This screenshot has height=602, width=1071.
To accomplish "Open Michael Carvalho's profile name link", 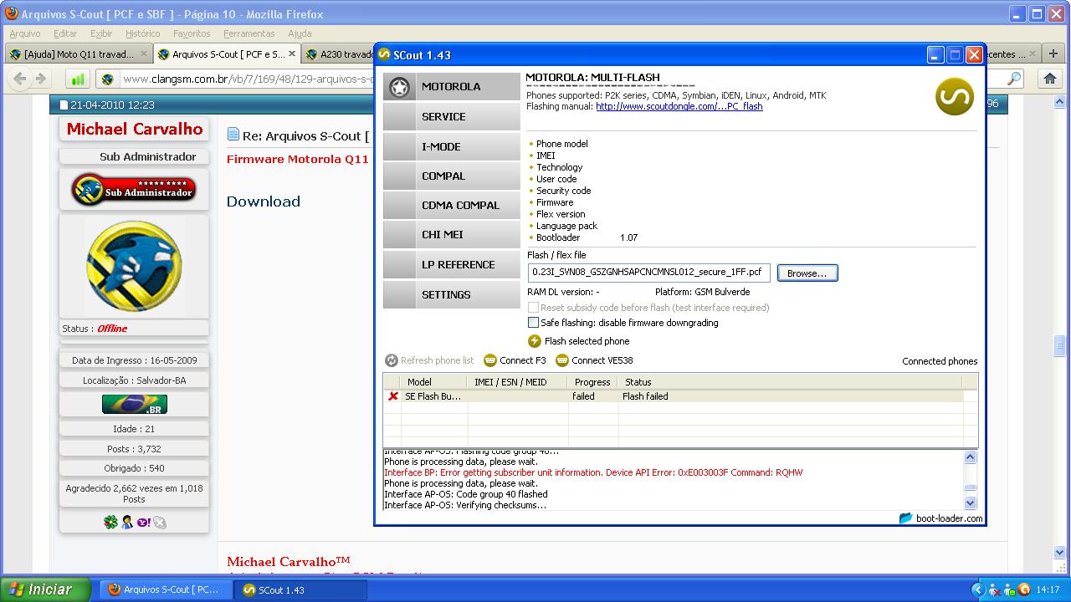I will click(x=135, y=129).
